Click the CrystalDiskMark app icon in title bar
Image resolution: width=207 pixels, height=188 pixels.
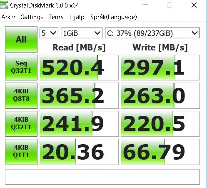pos(4,5)
